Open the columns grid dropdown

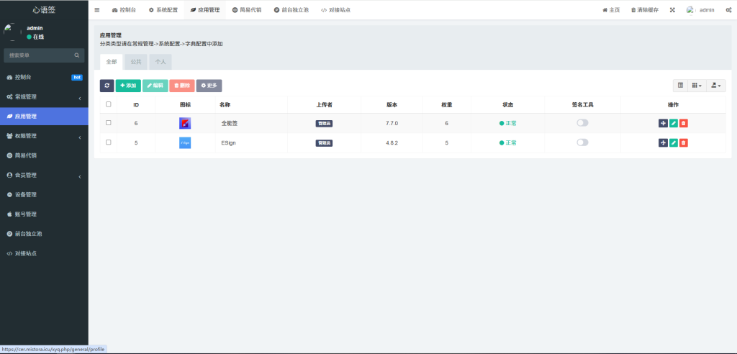point(697,86)
